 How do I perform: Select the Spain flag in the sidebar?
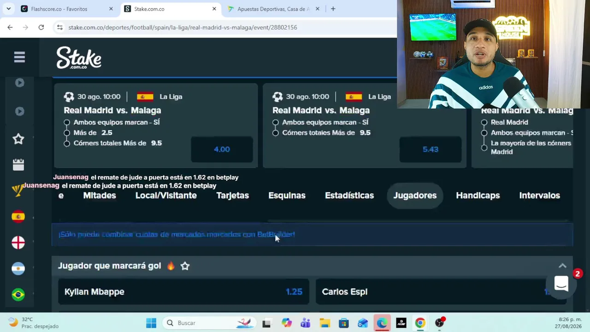click(x=18, y=217)
